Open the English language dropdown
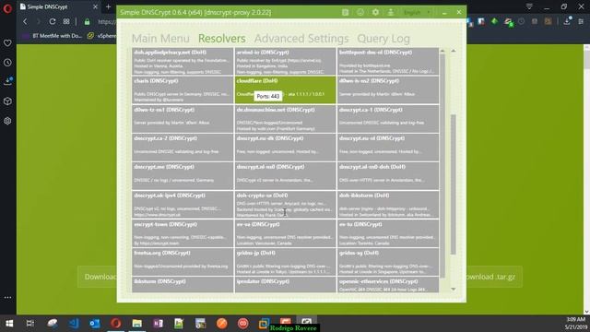 click(417, 12)
